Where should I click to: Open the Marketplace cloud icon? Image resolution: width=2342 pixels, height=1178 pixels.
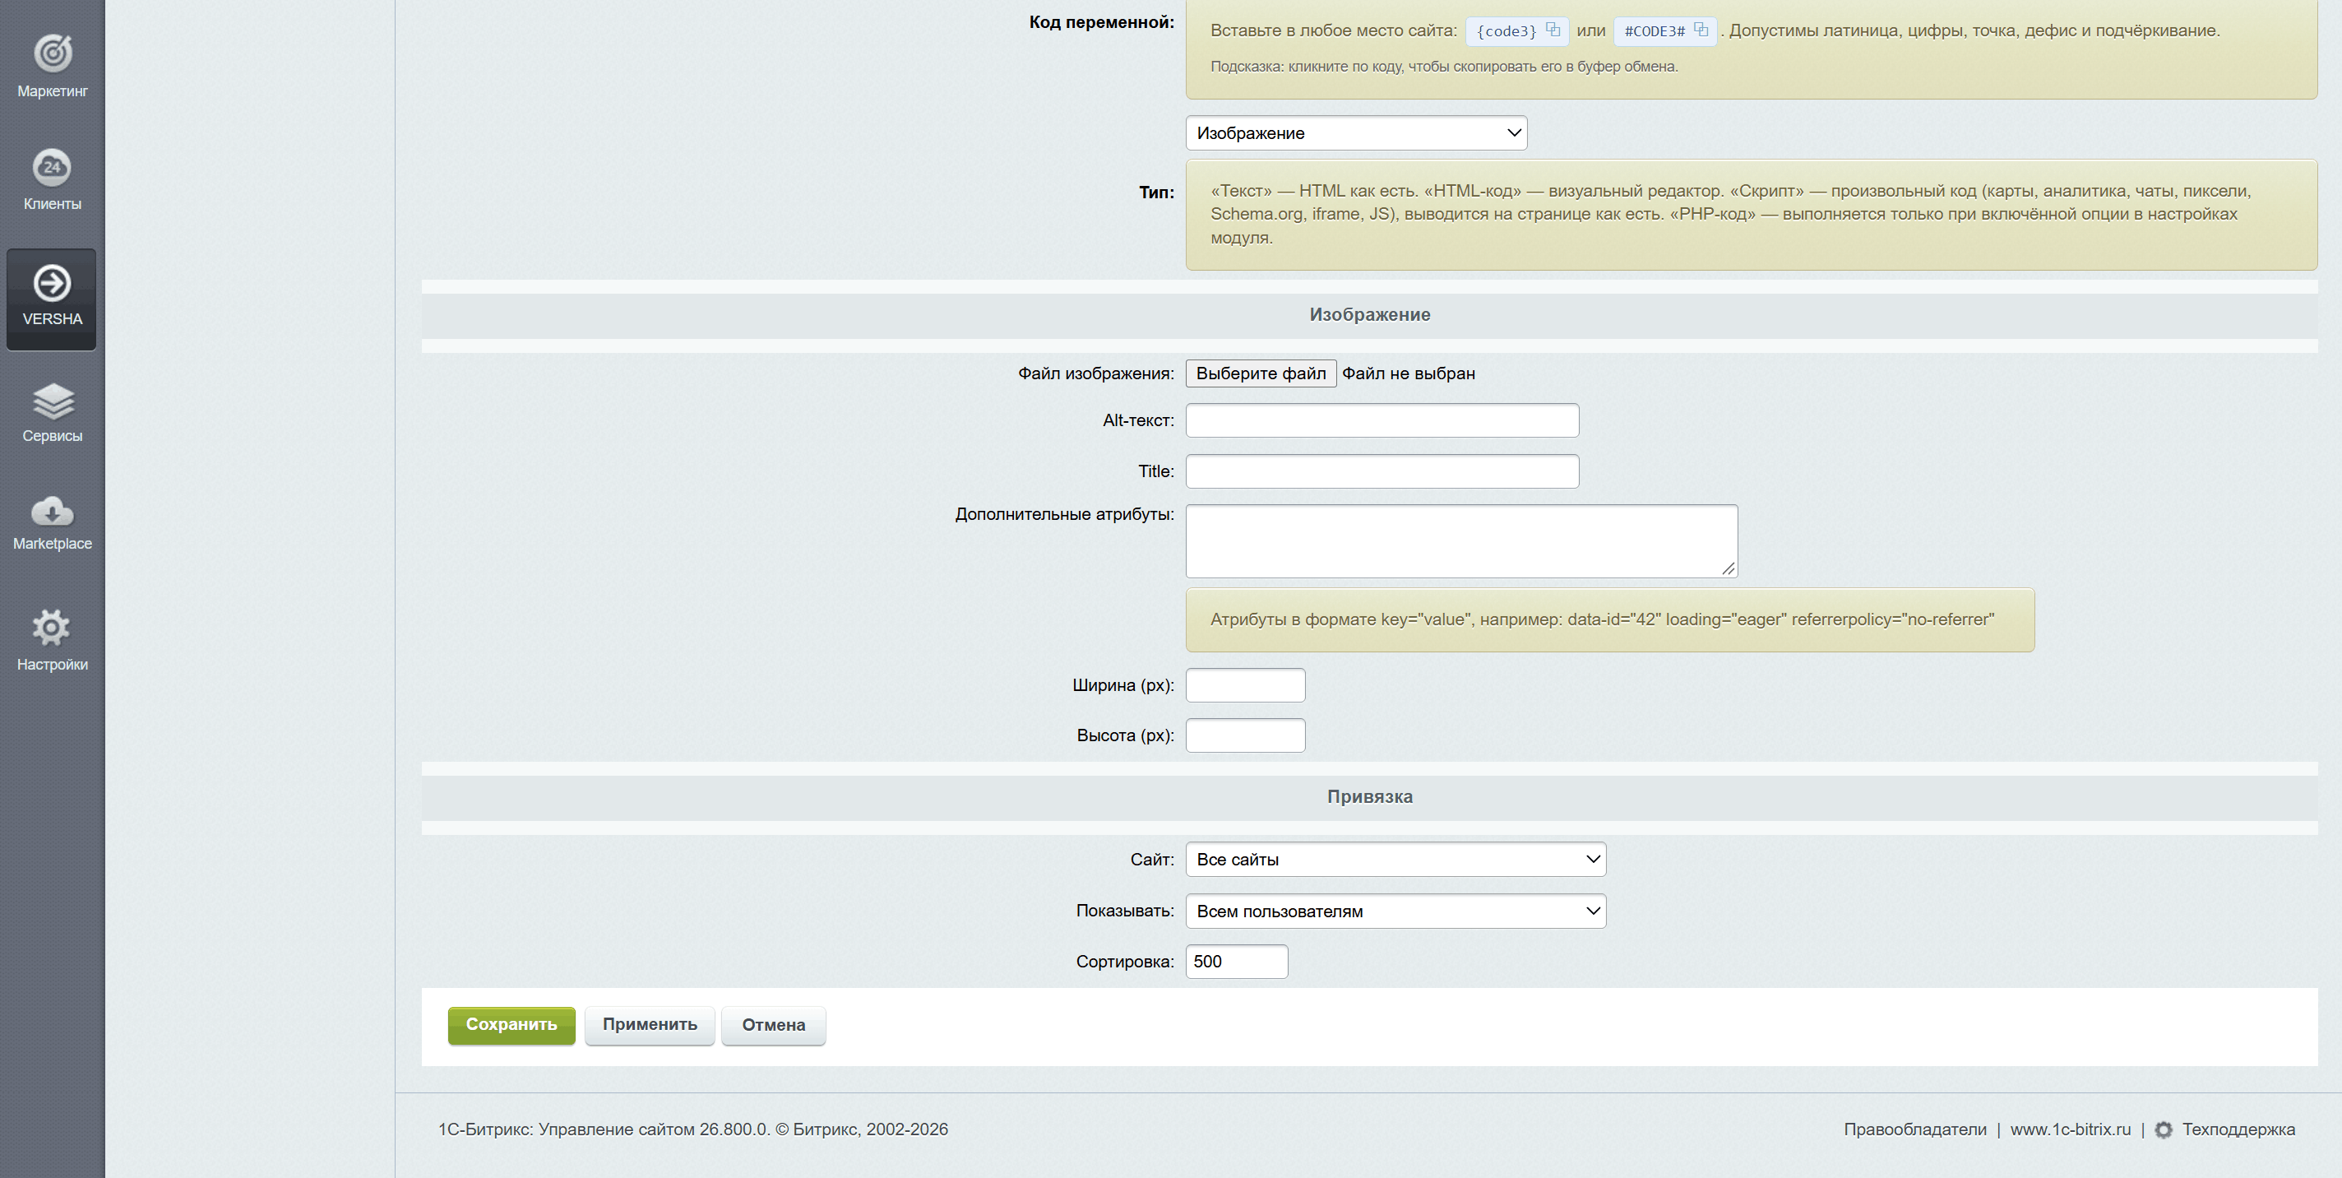[52, 512]
